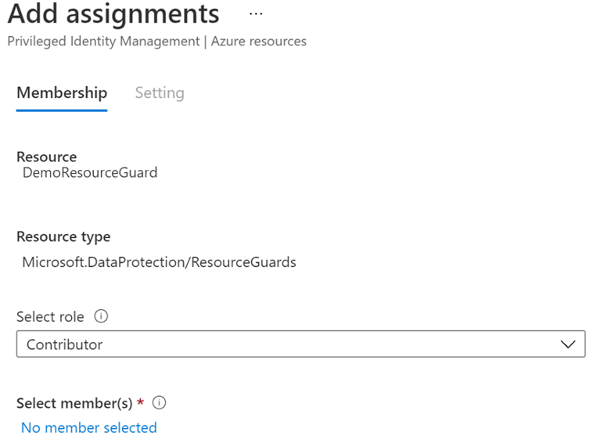The image size is (611, 443).
Task: Click the Azure resources subtitle text
Action: 259,41
